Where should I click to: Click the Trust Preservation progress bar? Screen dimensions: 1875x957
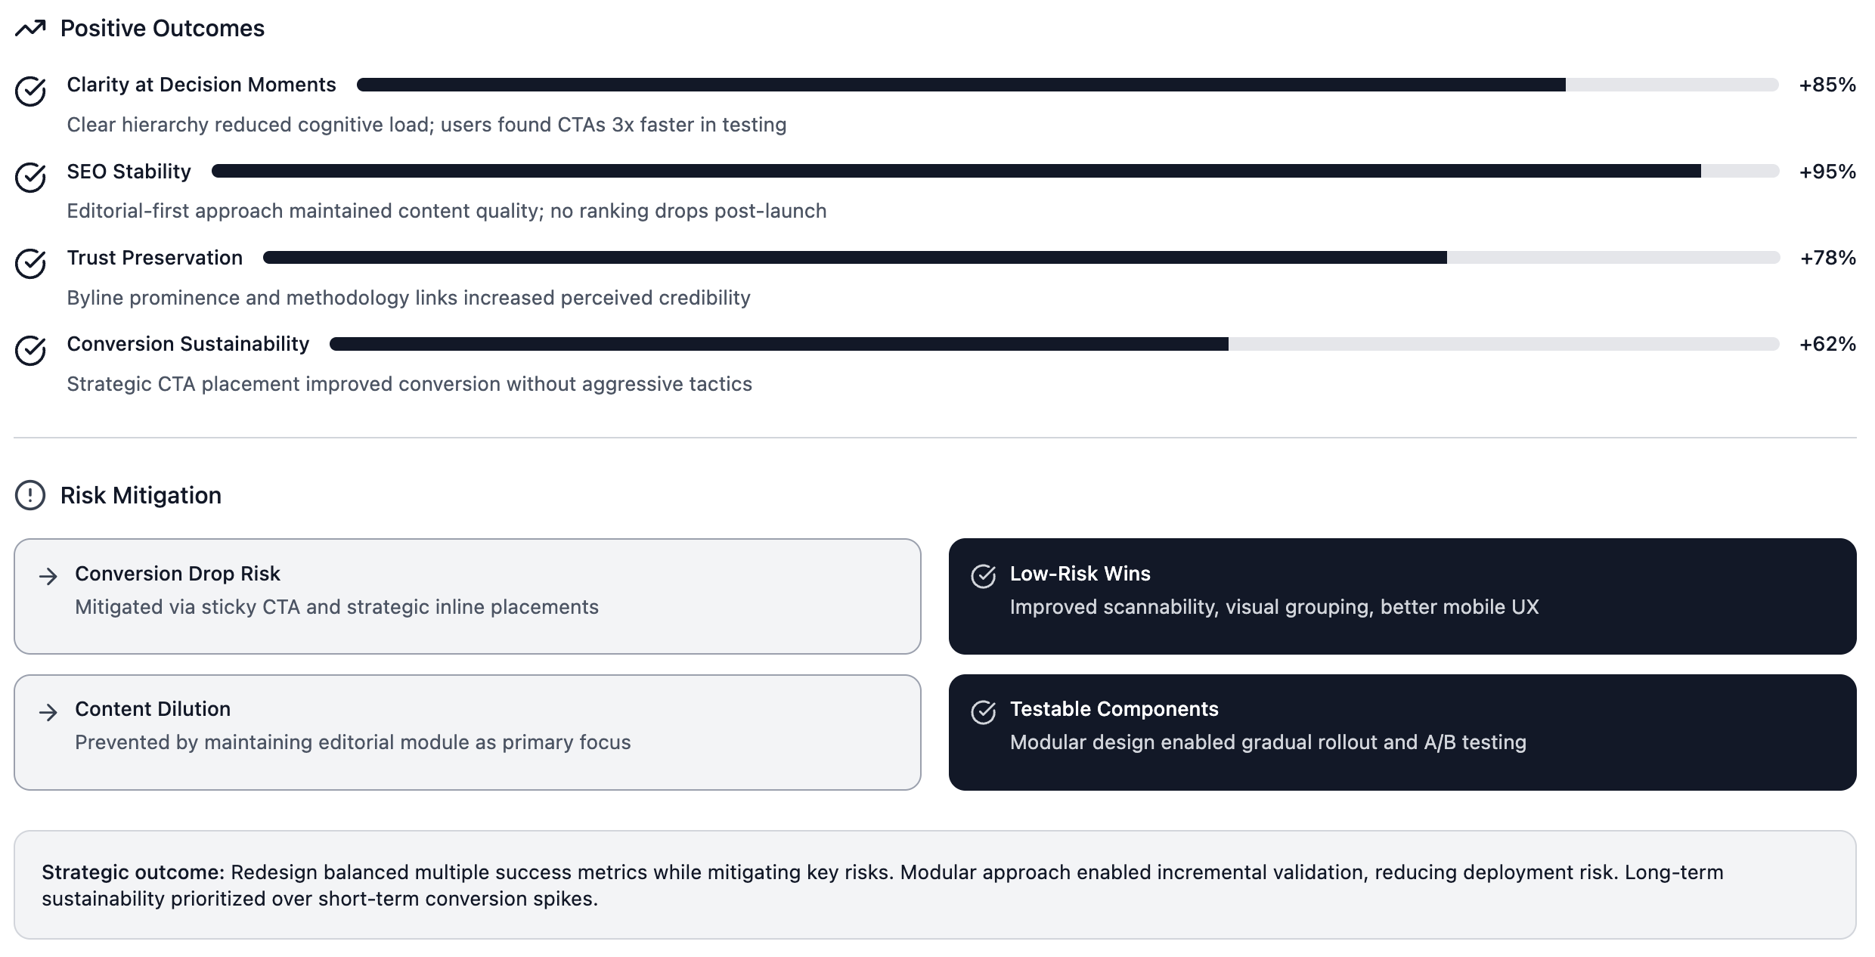1021,258
